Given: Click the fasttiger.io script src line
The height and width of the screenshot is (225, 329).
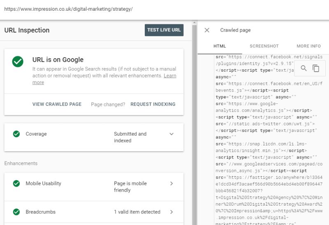Looking at the screenshot, I should click(269, 178).
